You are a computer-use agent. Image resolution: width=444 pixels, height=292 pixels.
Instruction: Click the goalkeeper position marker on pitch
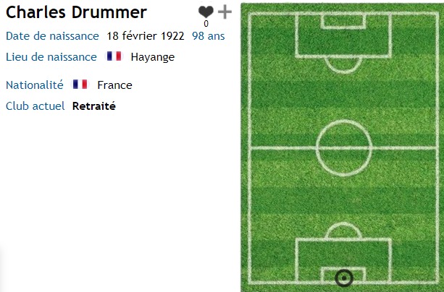344,278
